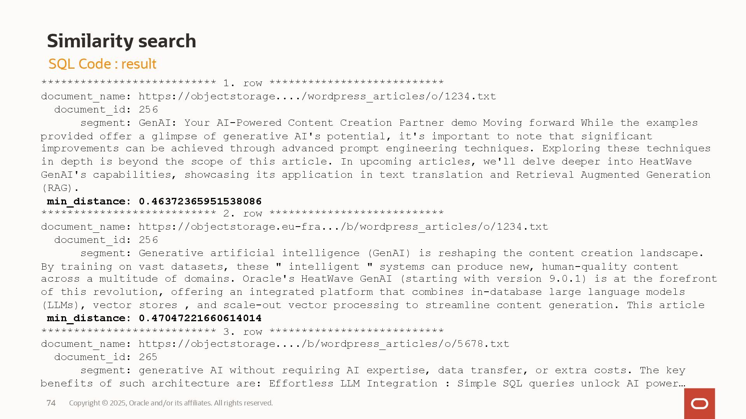Click document_id 256 in the first row
Screen dimensions: 746x419
148,109
